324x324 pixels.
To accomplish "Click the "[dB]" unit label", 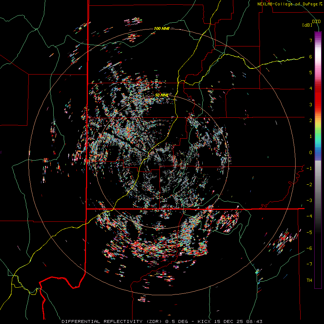I will coord(307,25).
